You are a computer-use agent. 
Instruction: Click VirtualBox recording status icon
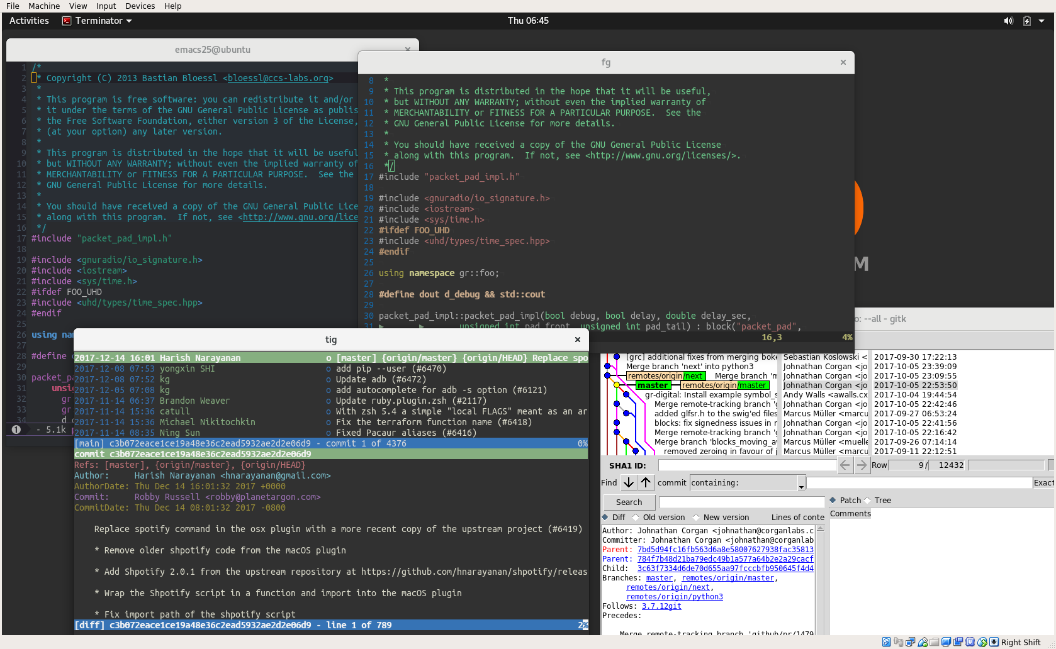(x=958, y=642)
